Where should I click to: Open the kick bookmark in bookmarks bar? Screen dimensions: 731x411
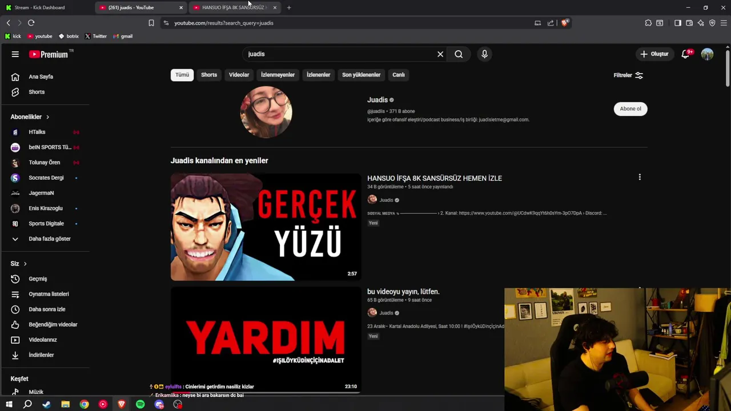13,36
